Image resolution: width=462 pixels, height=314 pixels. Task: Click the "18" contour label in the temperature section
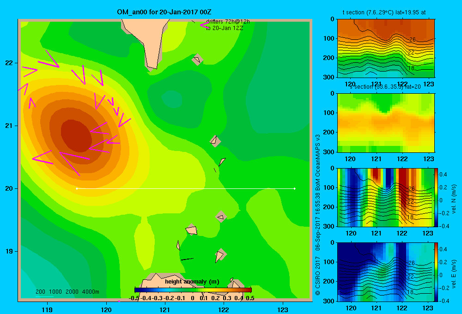tap(411, 68)
